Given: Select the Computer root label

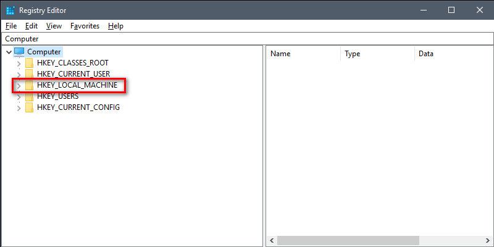Looking at the screenshot, I should 44,52.
